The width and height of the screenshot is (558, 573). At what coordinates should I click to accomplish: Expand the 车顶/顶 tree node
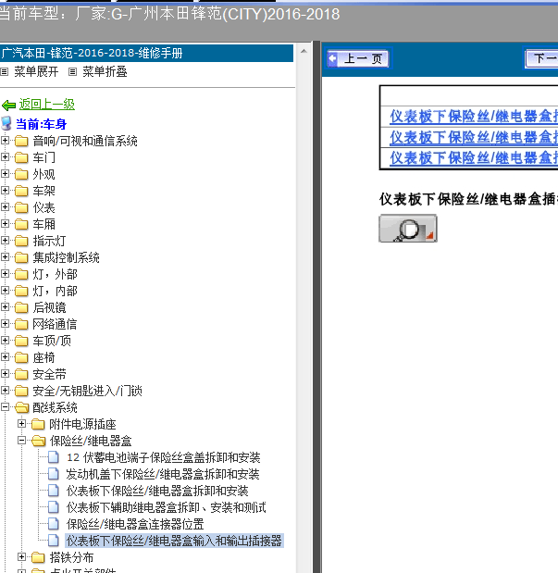(6, 341)
